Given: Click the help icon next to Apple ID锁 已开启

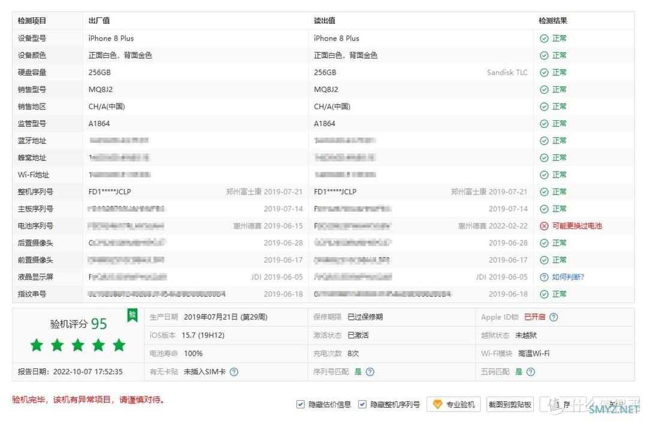Looking at the screenshot, I should coord(554,317).
